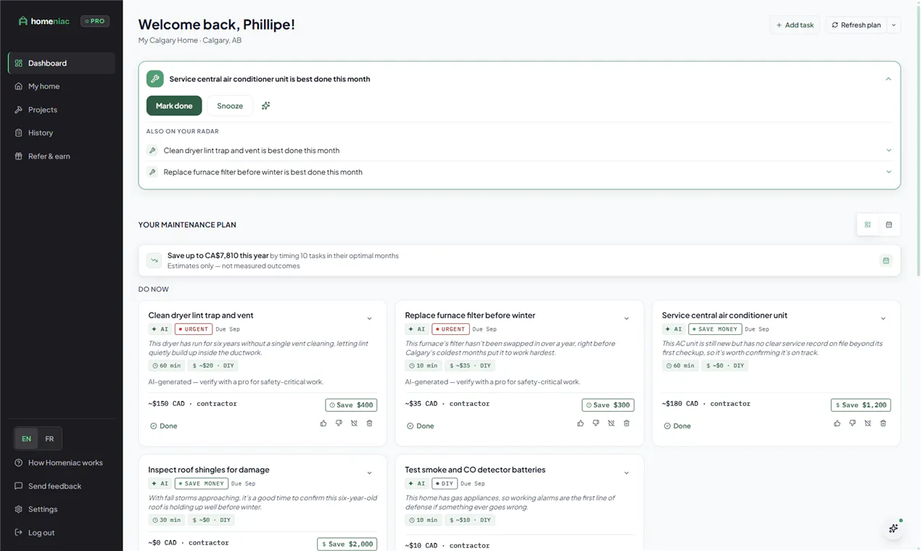
Task: Click crossed-out icon on Service central AC card
Action: coord(868,423)
